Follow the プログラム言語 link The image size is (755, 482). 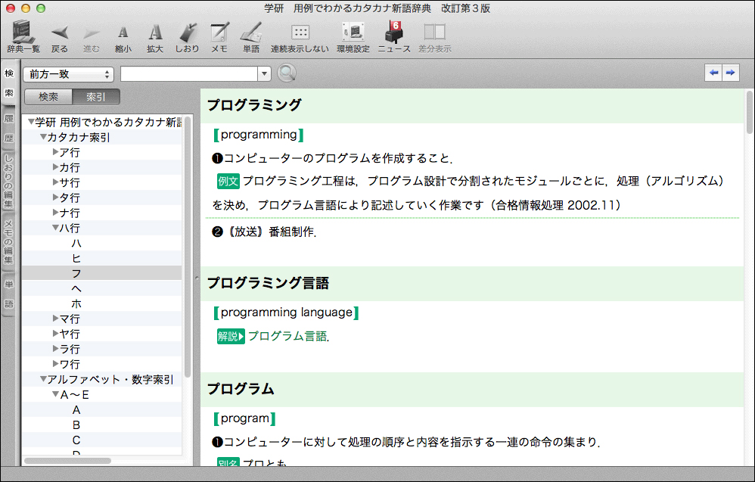287,336
